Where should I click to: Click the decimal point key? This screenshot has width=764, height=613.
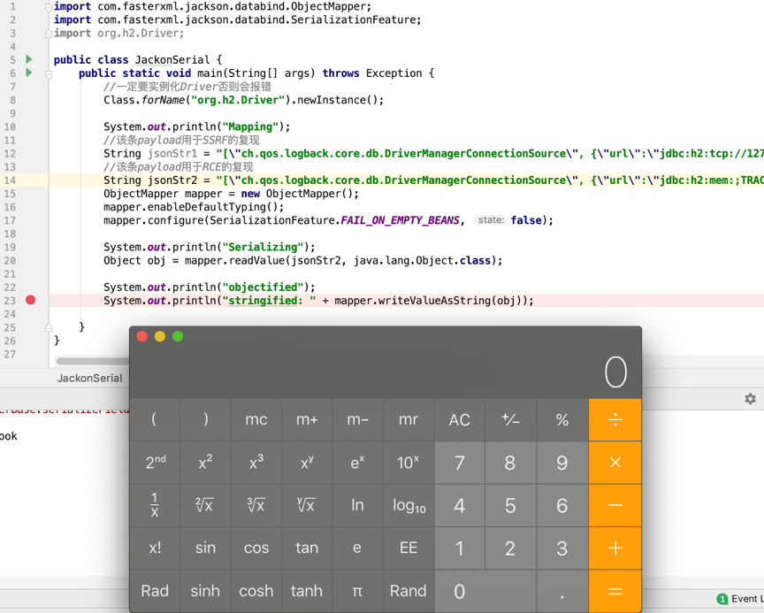562,591
